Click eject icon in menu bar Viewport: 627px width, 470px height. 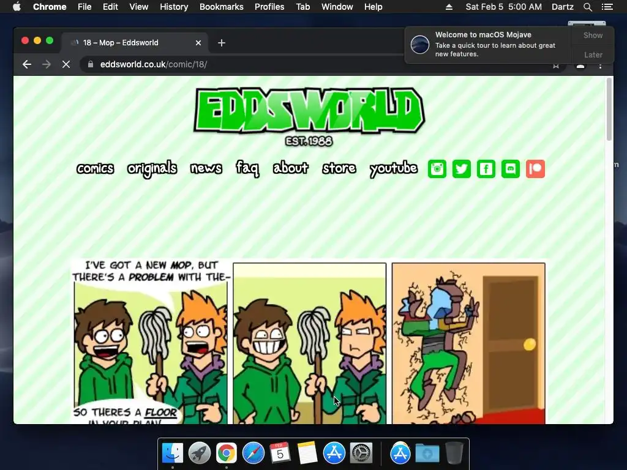click(449, 7)
